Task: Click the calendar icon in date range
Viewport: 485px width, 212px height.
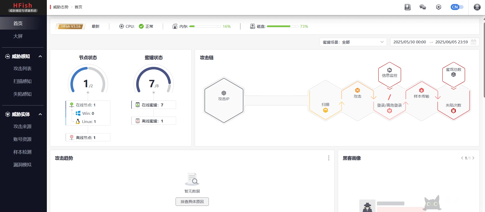Action: (x=473, y=42)
